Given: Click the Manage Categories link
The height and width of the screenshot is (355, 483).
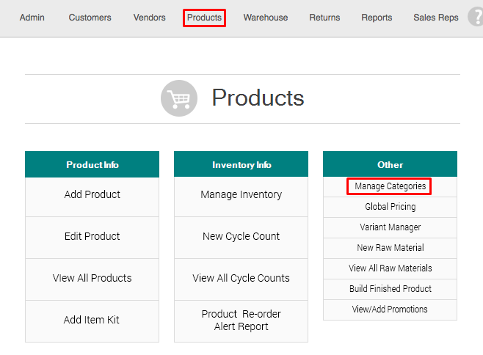Looking at the screenshot, I should tap(390, 186).
